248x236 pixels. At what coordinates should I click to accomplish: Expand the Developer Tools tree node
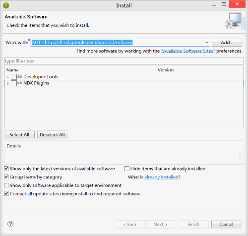[x=8, y=77]
